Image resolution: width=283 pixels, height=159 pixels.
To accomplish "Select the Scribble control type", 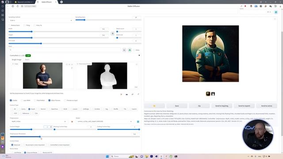I will coord(96,109).
